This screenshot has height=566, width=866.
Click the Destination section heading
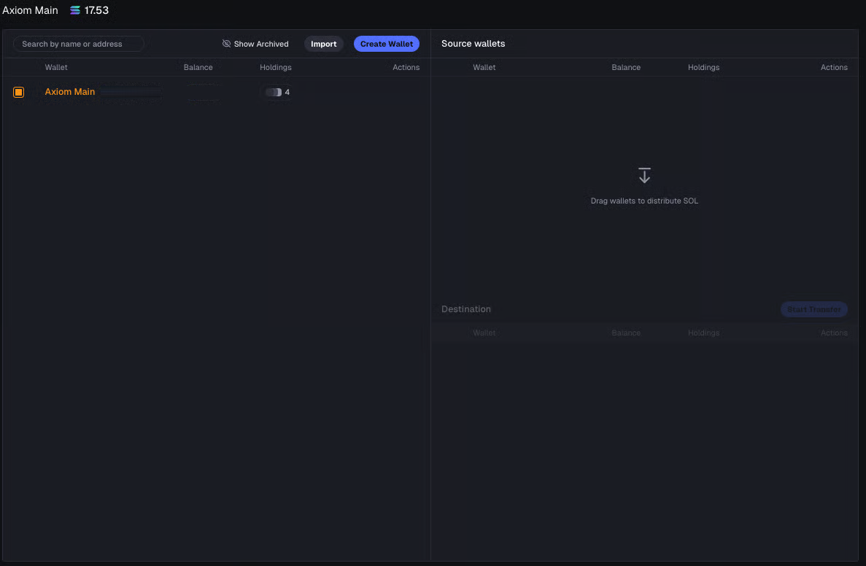pos(466,309)
